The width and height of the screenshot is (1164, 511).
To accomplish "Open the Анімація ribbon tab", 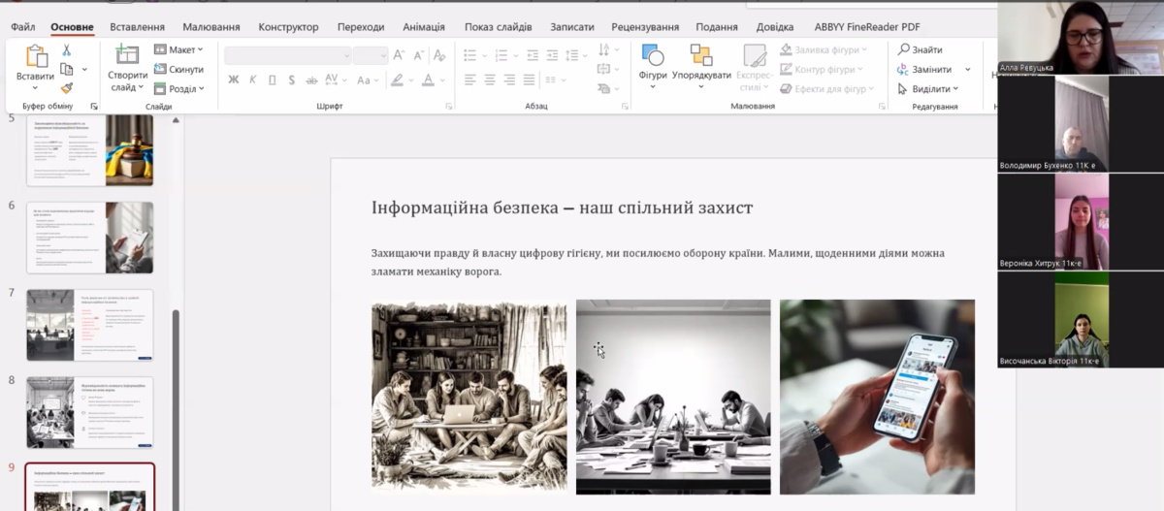I will pyautogui.click(x=422, y=27).
